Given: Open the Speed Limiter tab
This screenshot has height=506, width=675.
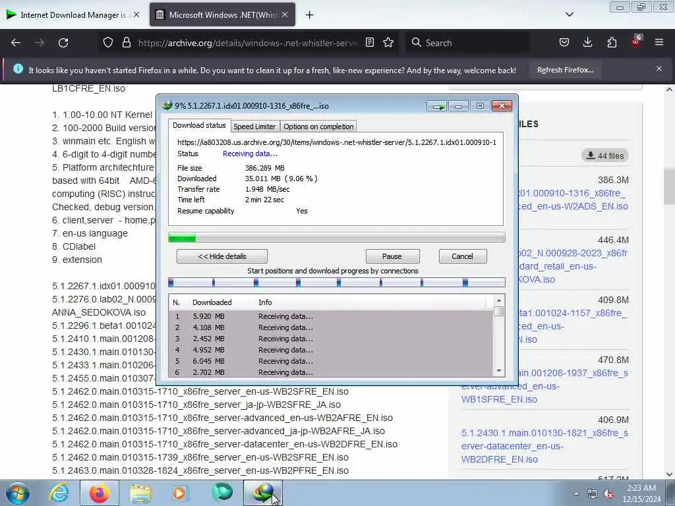Looking at the screenshot, I should pyautogui.click(x=254, y=126).
